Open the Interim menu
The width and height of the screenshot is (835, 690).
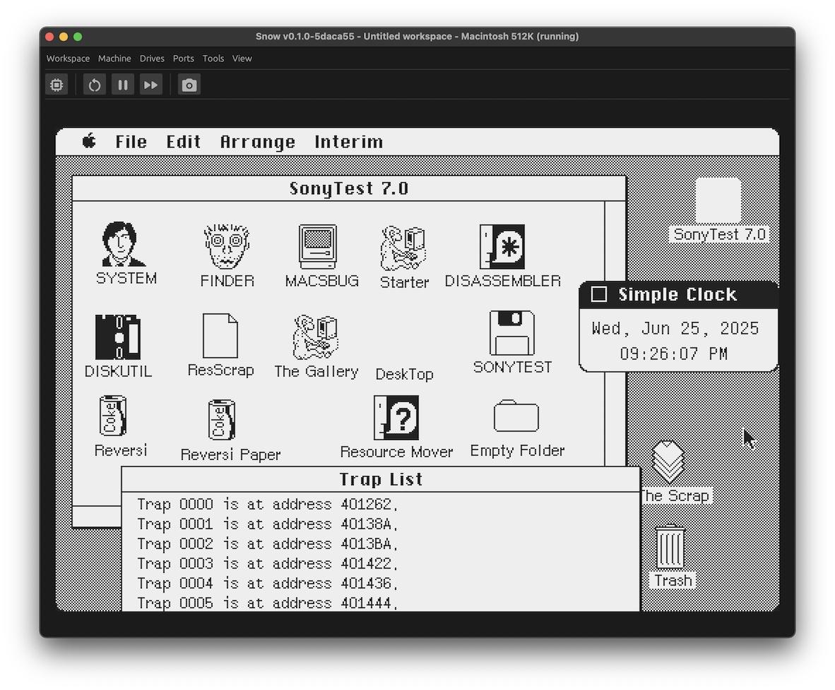[349, 142]
